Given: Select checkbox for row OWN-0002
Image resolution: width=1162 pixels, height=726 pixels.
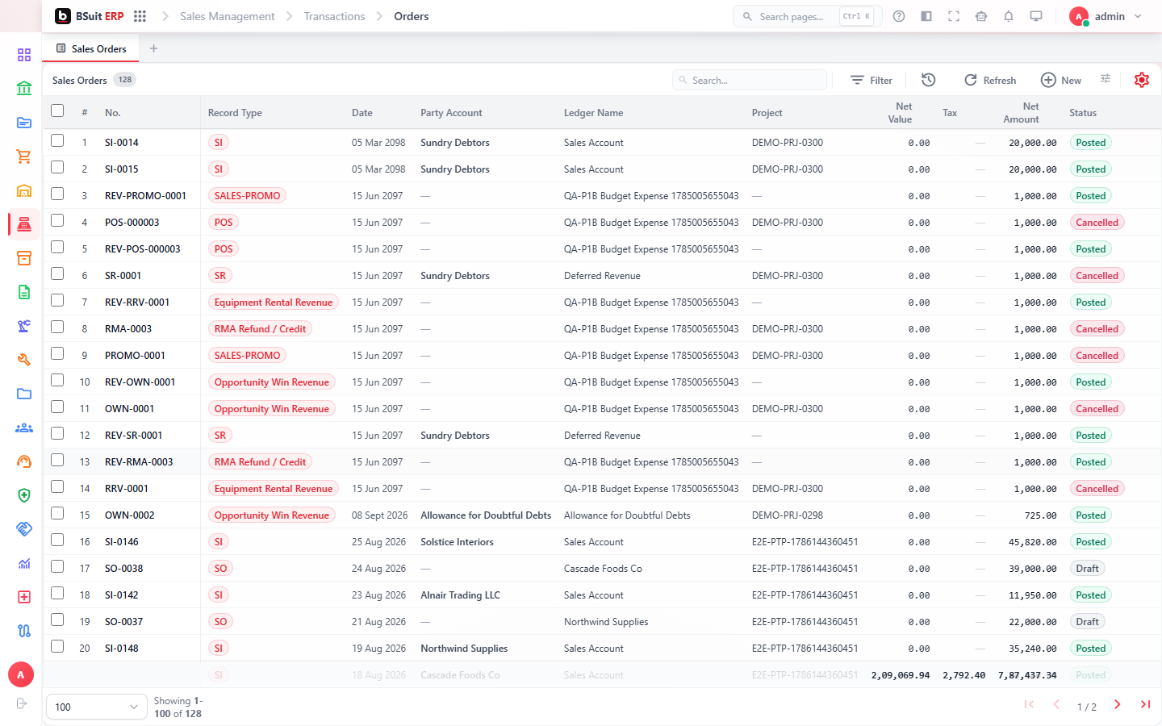Looking at the screenshot, I should [x=57, y=513].
